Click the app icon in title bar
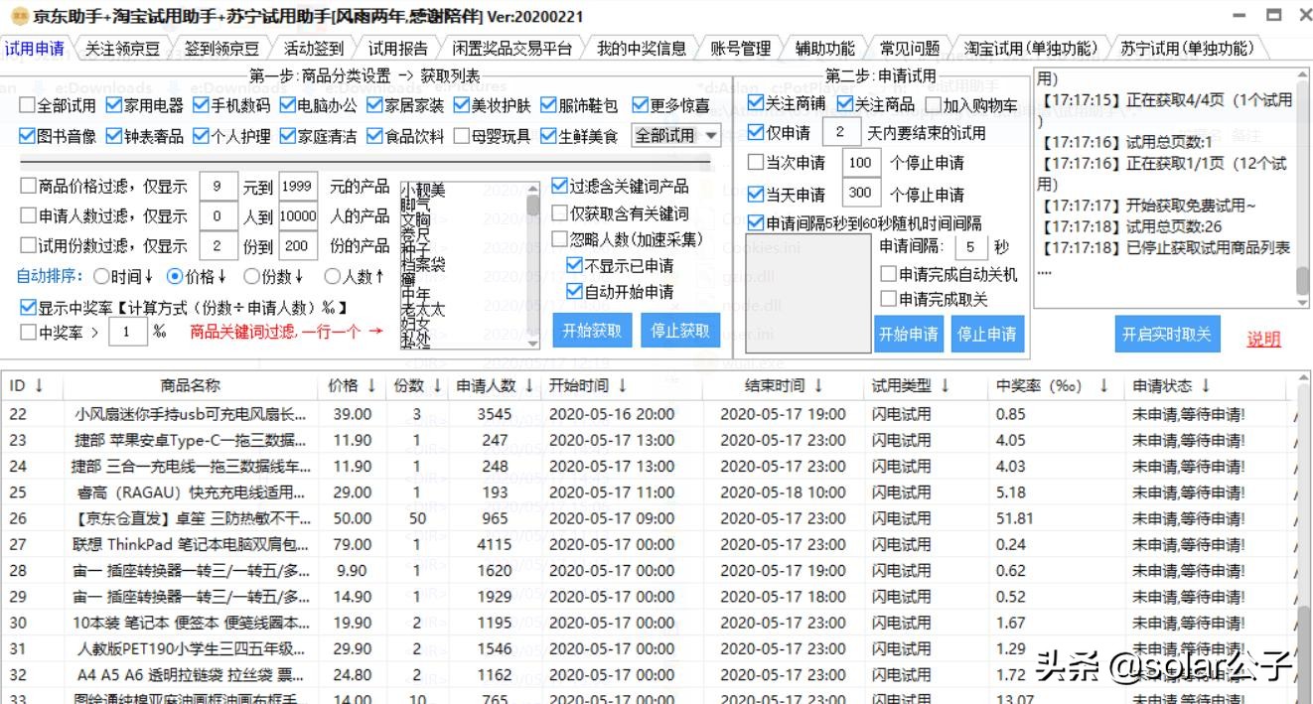 point(18,17)
